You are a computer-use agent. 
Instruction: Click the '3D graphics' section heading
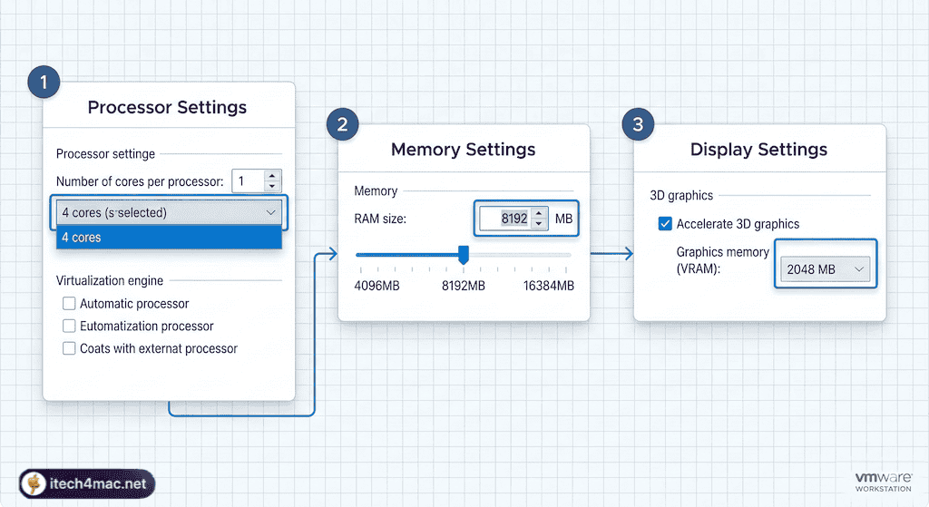coord(681,196)
